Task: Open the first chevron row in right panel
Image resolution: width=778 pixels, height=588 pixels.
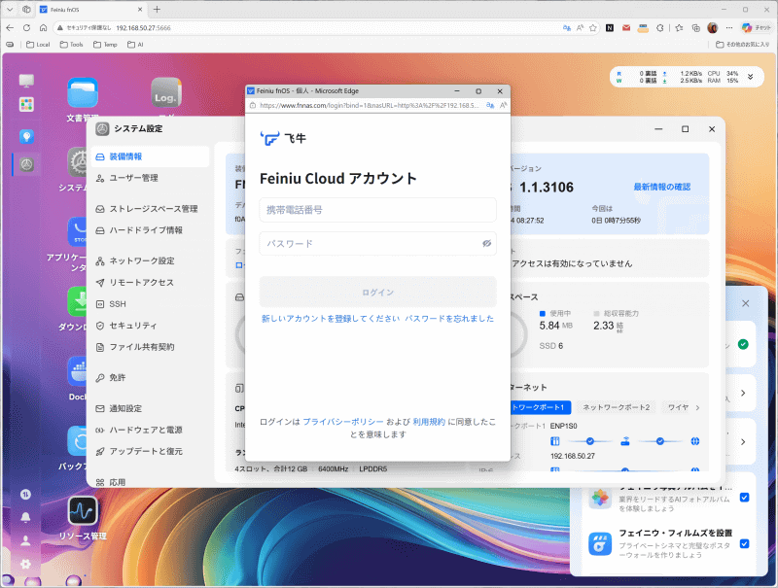Action: [743, 393]
